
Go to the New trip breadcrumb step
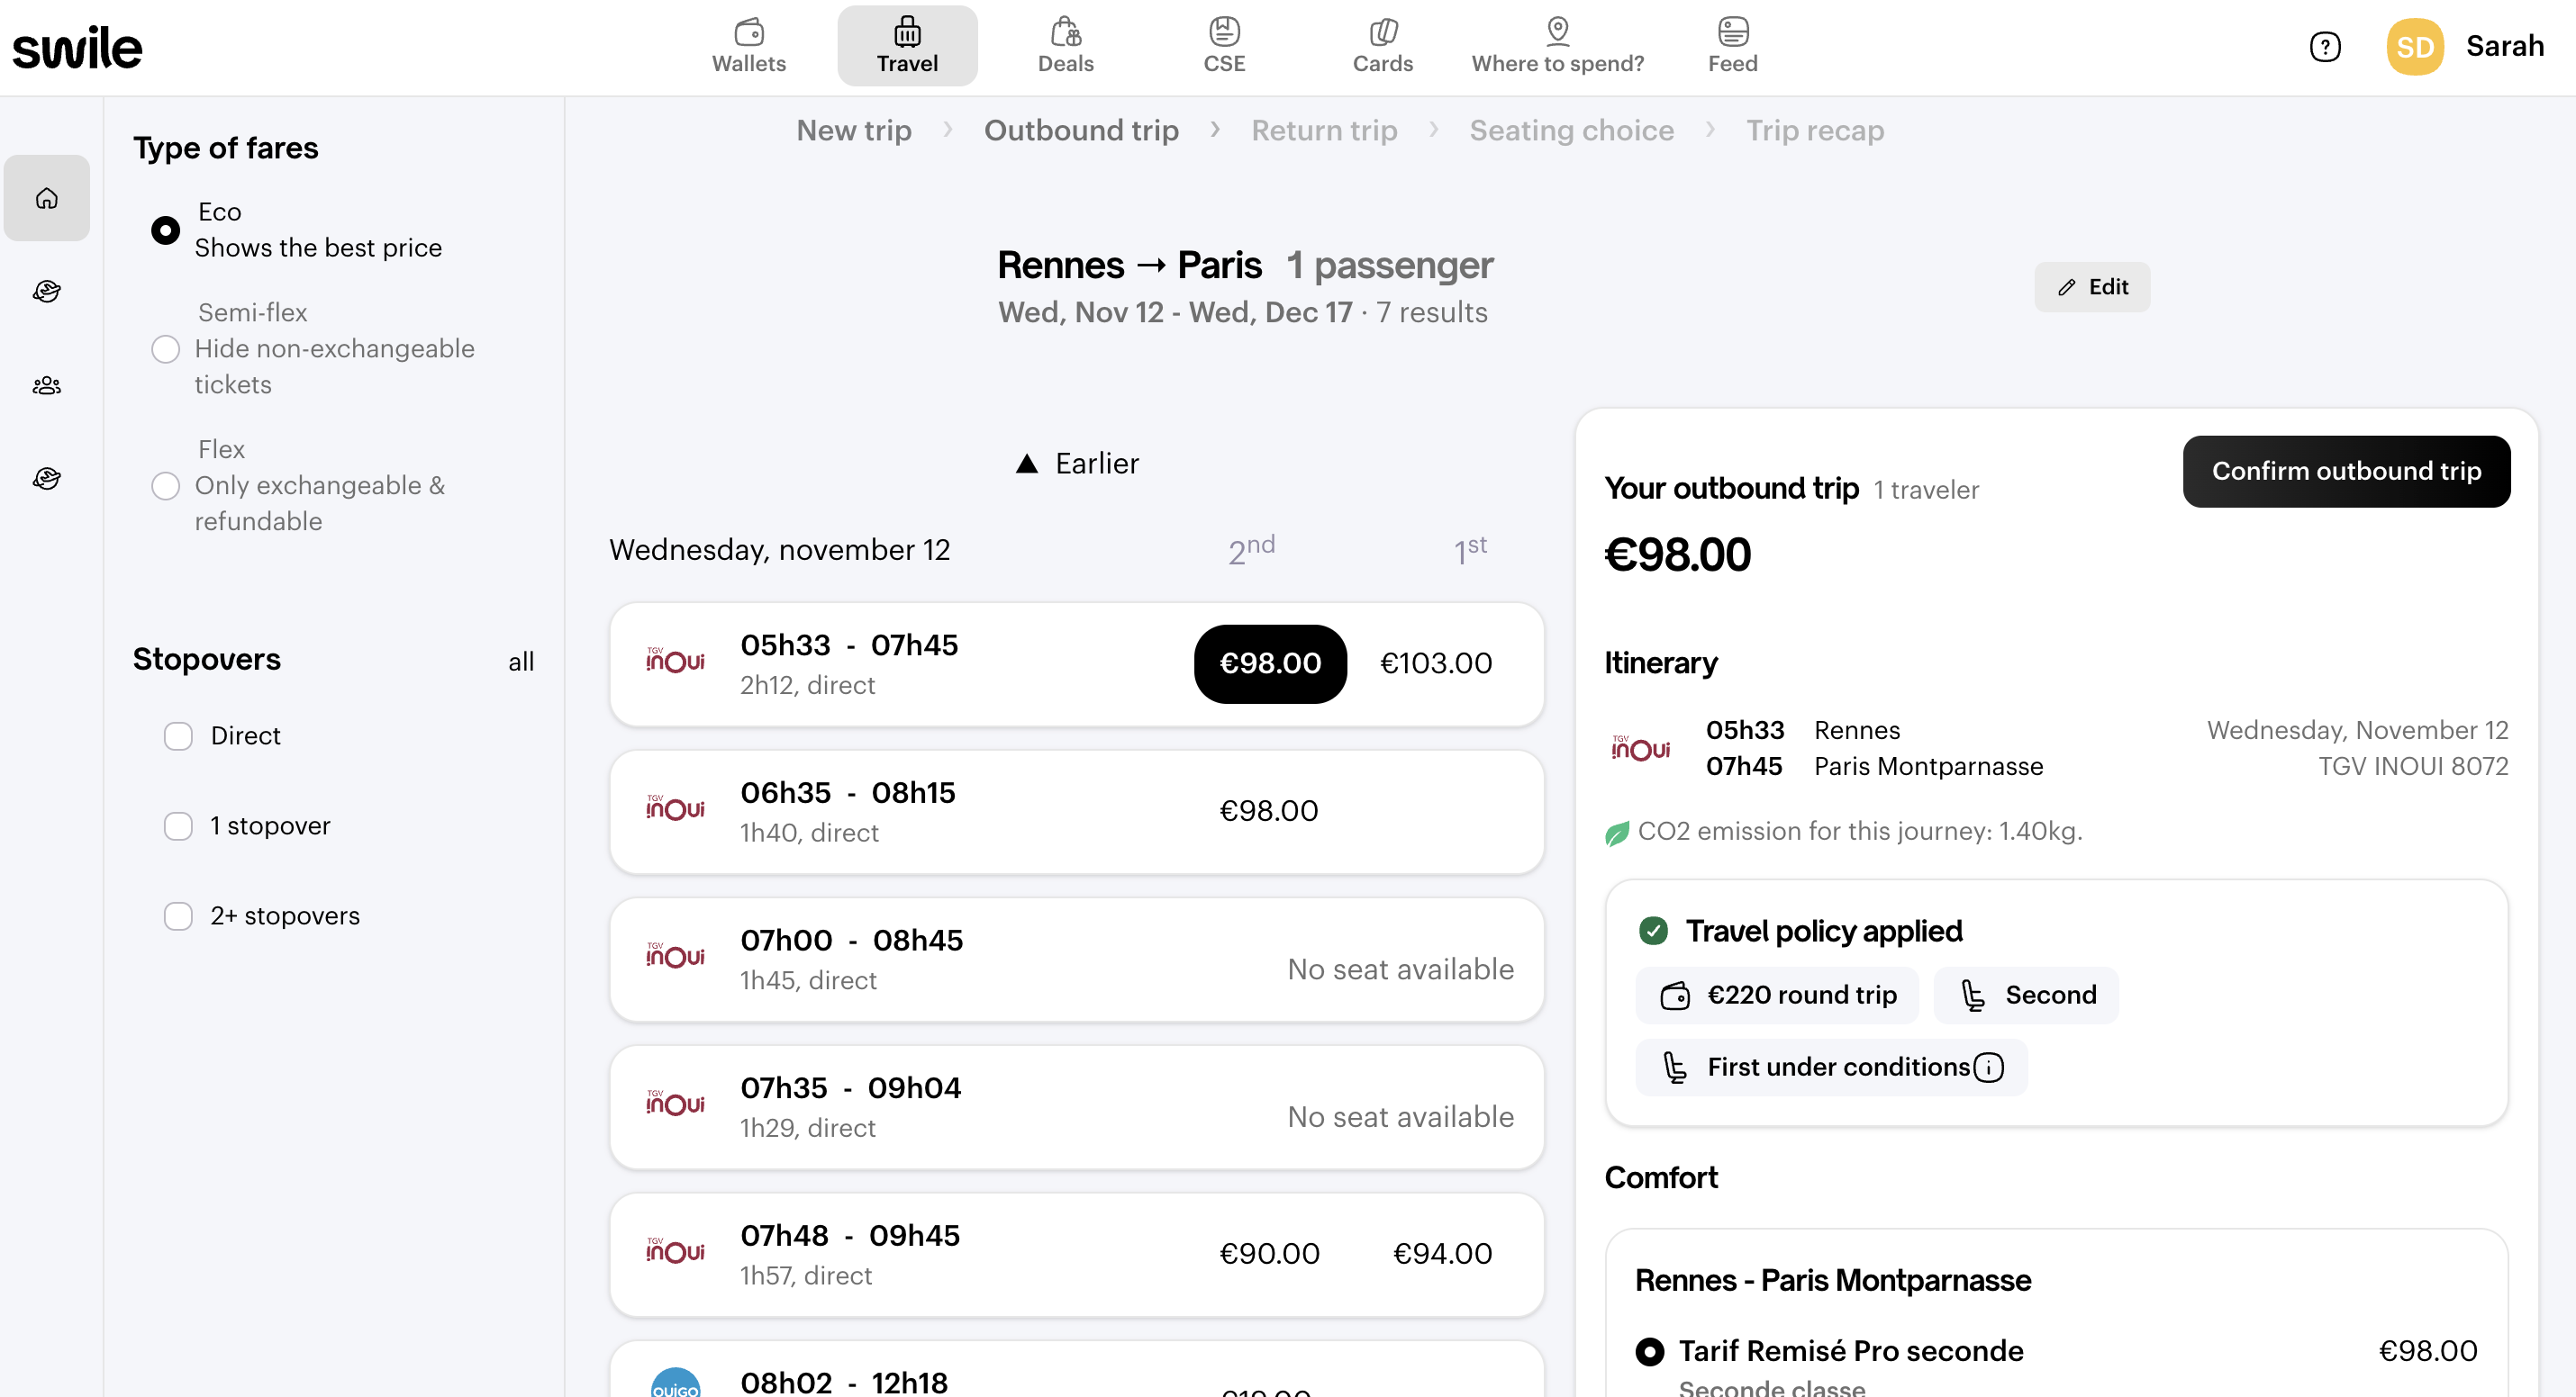[853, 130]
